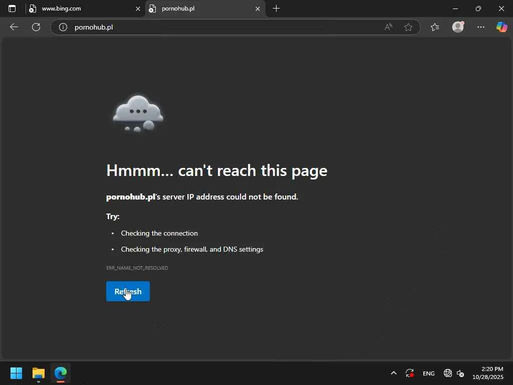Screen dimensions: 513x385
Task: Activate Read aloud icon in address bar
Action: [388, 27]
